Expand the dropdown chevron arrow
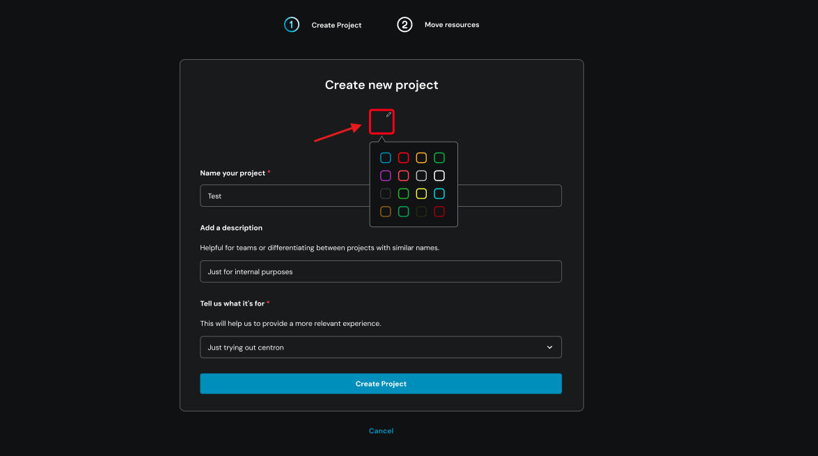 pos(549,347)
